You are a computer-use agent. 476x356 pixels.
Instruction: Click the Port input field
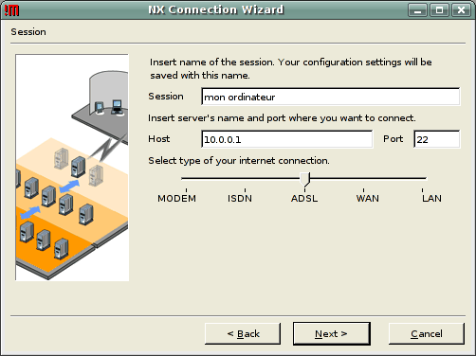pyautogui.click(x=437, y=139)
